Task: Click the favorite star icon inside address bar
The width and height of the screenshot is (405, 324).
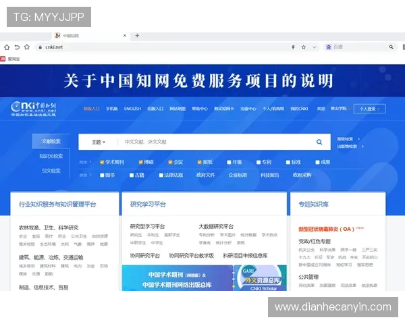Action: point(304,47)
